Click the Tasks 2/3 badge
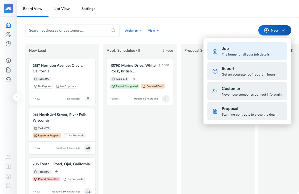 coord(120,79)
